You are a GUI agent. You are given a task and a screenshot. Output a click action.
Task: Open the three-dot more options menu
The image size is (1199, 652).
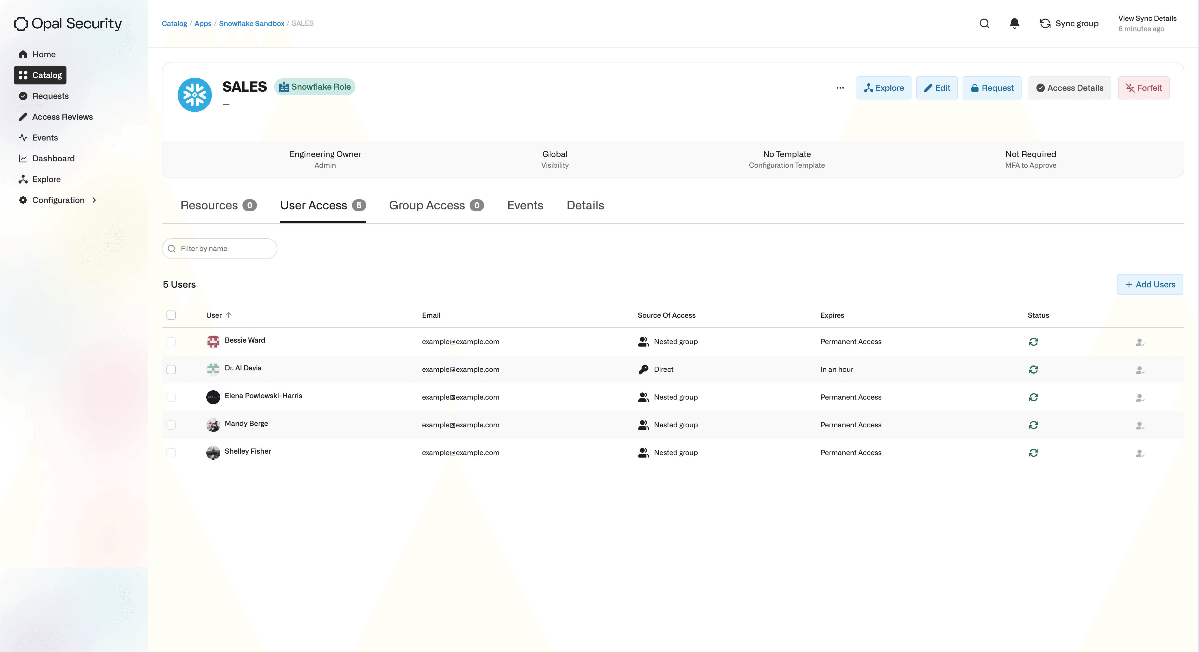tap(840, 88)
